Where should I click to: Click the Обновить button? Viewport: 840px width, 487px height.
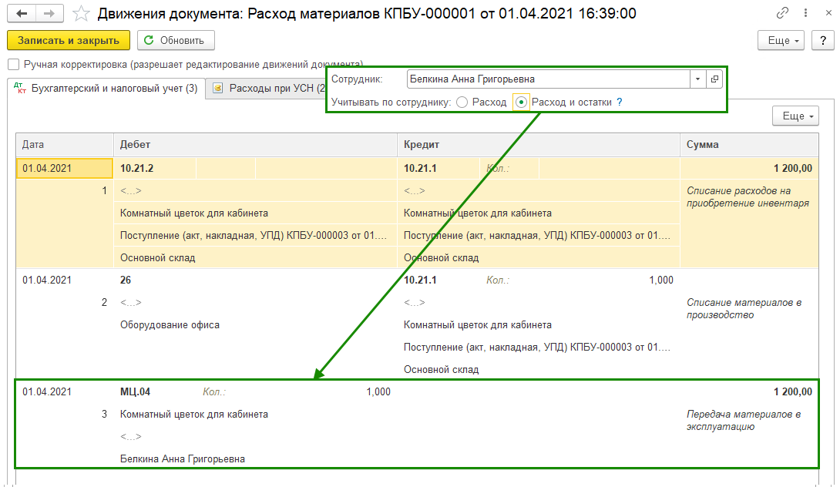click(176, 41)
